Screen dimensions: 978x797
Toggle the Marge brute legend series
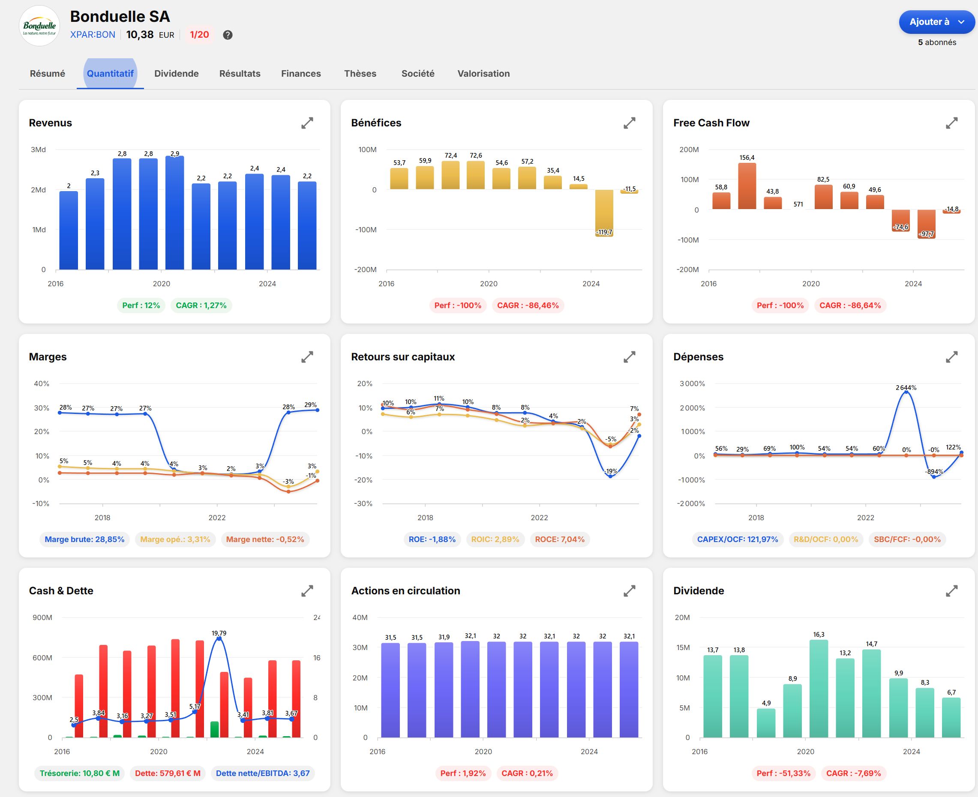click(x=84, y=539)
